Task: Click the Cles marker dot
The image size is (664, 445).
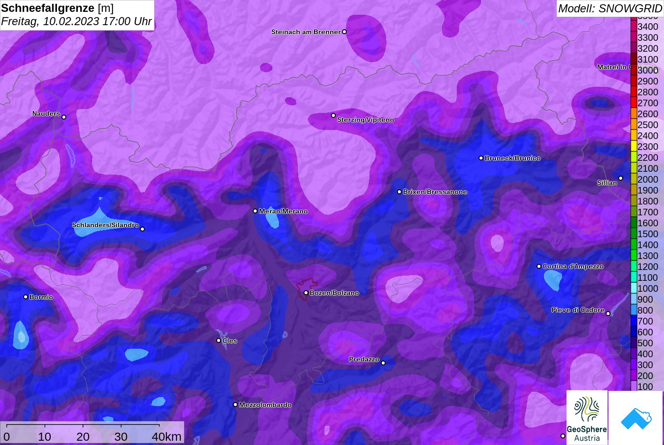Action: (219, 340)
